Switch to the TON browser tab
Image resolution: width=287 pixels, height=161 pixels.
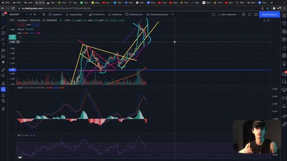117,3
